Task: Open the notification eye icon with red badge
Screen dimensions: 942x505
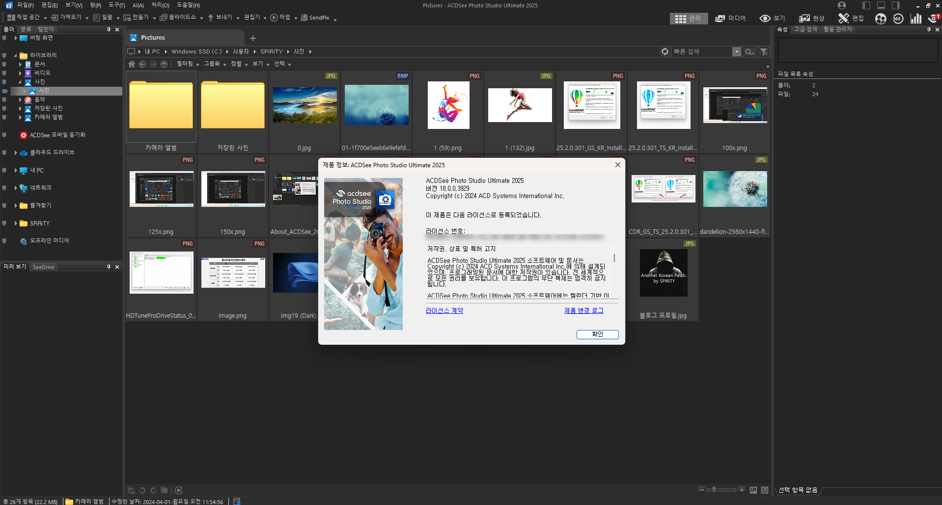Action: pyautogui.click(x=934, y=19)
